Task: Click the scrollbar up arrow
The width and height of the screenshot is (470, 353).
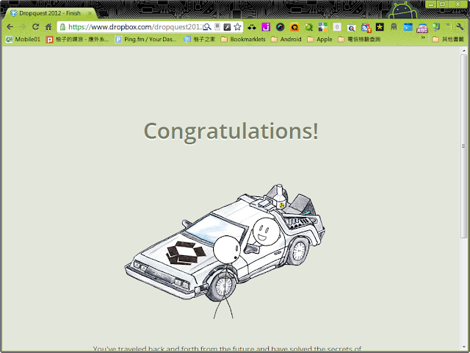Action: click(x=463, y=51)
